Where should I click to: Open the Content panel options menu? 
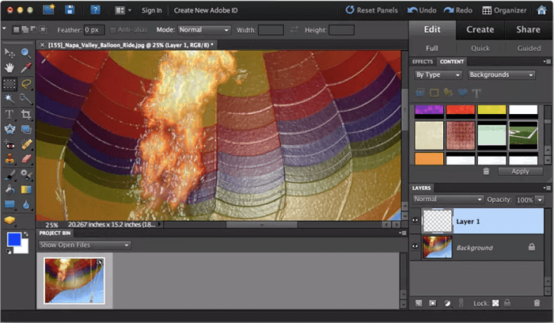point(548,62)
